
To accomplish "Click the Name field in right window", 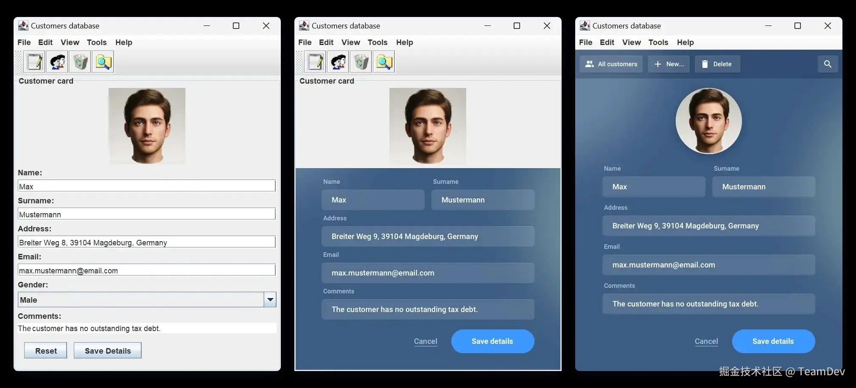I will point(654,187).
